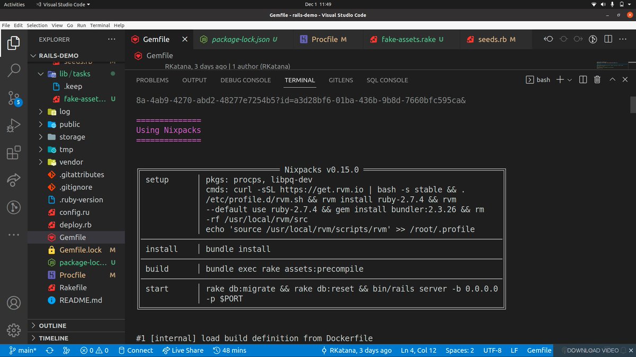Click Connect in the status bar
636x357 pixels.
[135, 350]
